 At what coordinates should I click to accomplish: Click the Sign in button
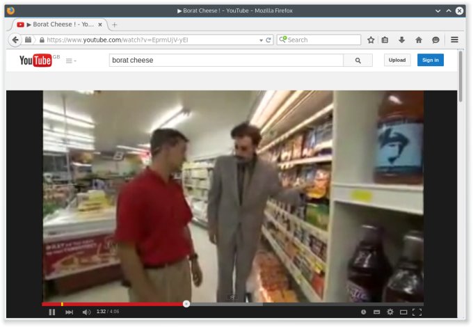[x=430, y=60]
